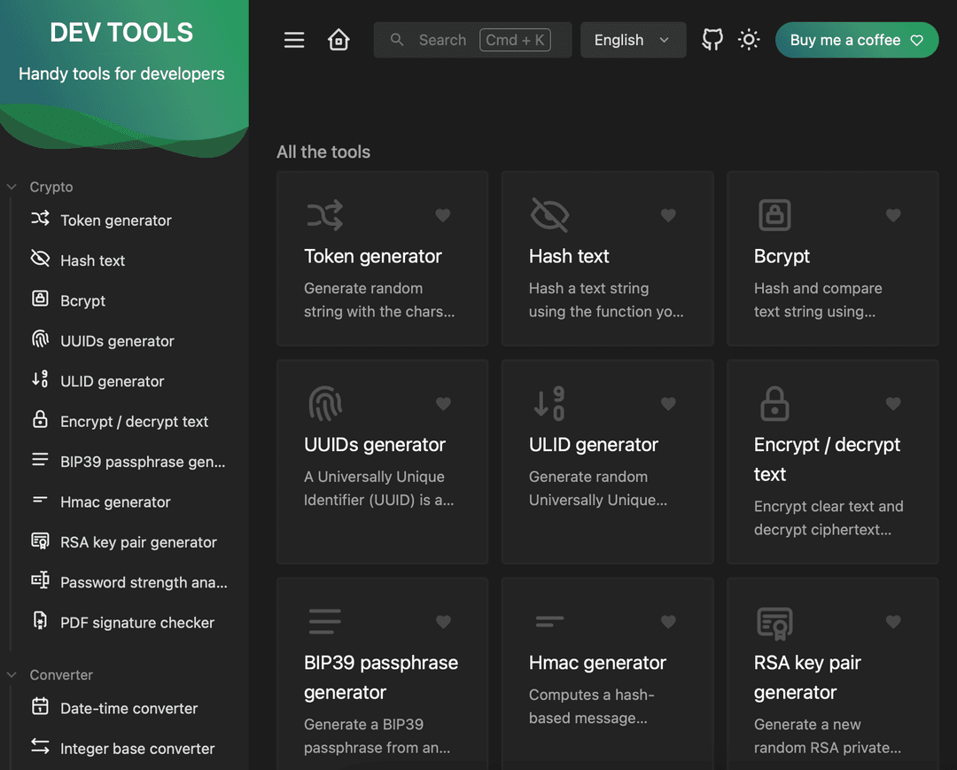Image resolution: width=957 pixels, height=770 pixels.
Task: Click the DEV TOOLS header title
Action: [121, 32]
